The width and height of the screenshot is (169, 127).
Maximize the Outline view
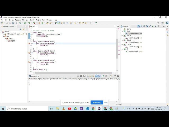164,26
